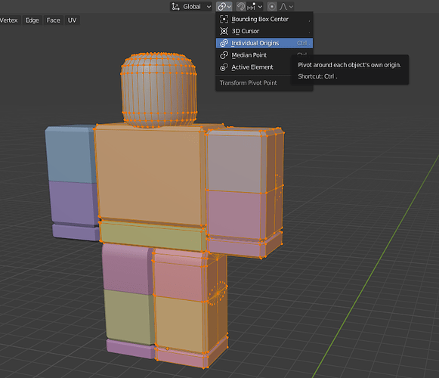This screenshot has width=439, height=378.
Task: Toggle proportional editing icon
Action: tap(271, 7)
